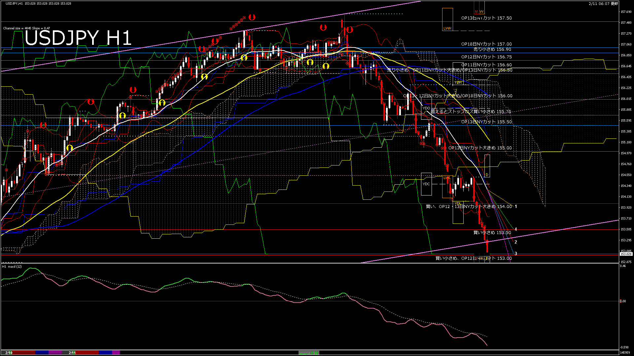
Task: Select the large USDJPY H1 title label
Action: pyautogui.click(x=78, y=38)
